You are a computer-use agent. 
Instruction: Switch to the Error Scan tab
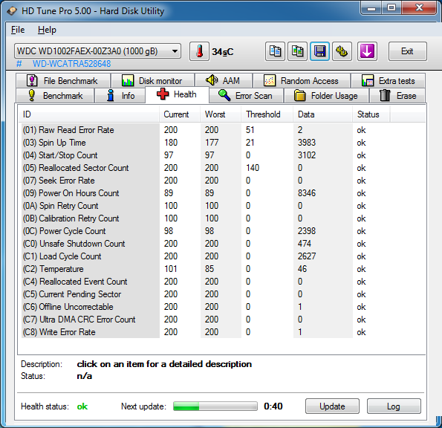[246, 96]
